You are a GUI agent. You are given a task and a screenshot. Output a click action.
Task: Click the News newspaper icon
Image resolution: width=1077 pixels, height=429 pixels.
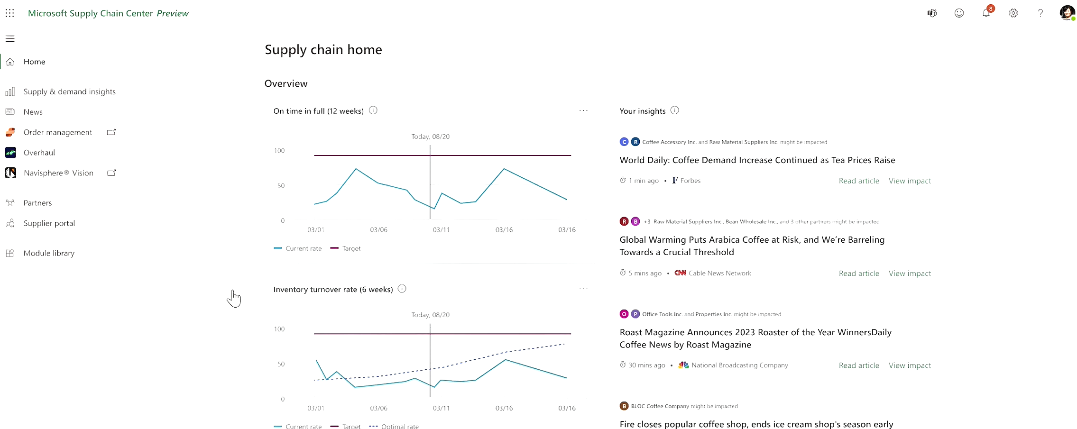click(10, 112)
